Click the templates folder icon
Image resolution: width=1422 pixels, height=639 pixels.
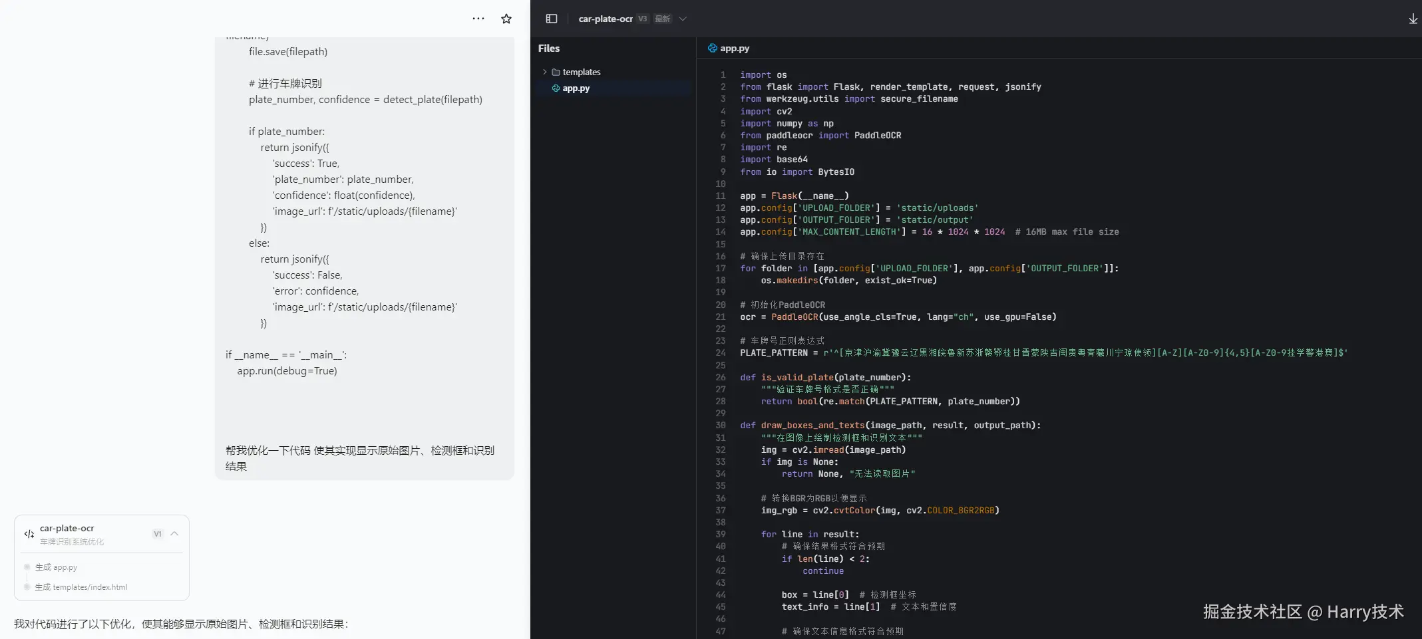click(556, 72)
